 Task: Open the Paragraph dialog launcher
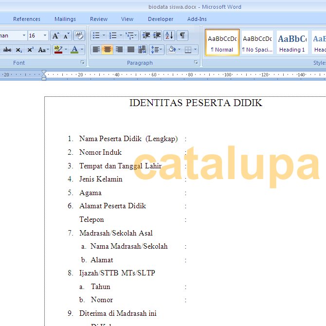click(x=196, y=62)
